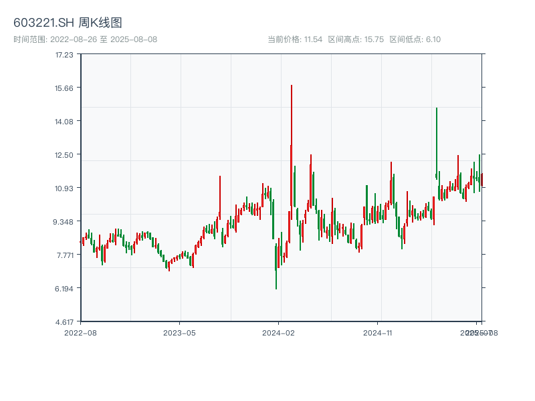The height and width of the screenshot is (401, 535).
Task: Click the 区间高点 15.75 label
Action: coord(356,39)
